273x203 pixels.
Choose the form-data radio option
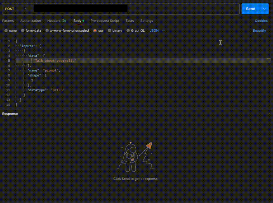tap(23, 31)
